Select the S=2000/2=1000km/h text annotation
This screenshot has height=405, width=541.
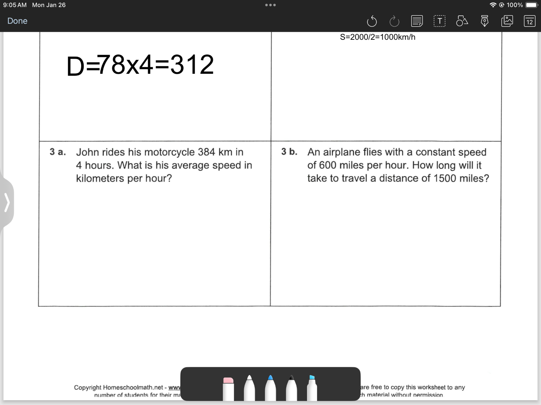(378, 37)
